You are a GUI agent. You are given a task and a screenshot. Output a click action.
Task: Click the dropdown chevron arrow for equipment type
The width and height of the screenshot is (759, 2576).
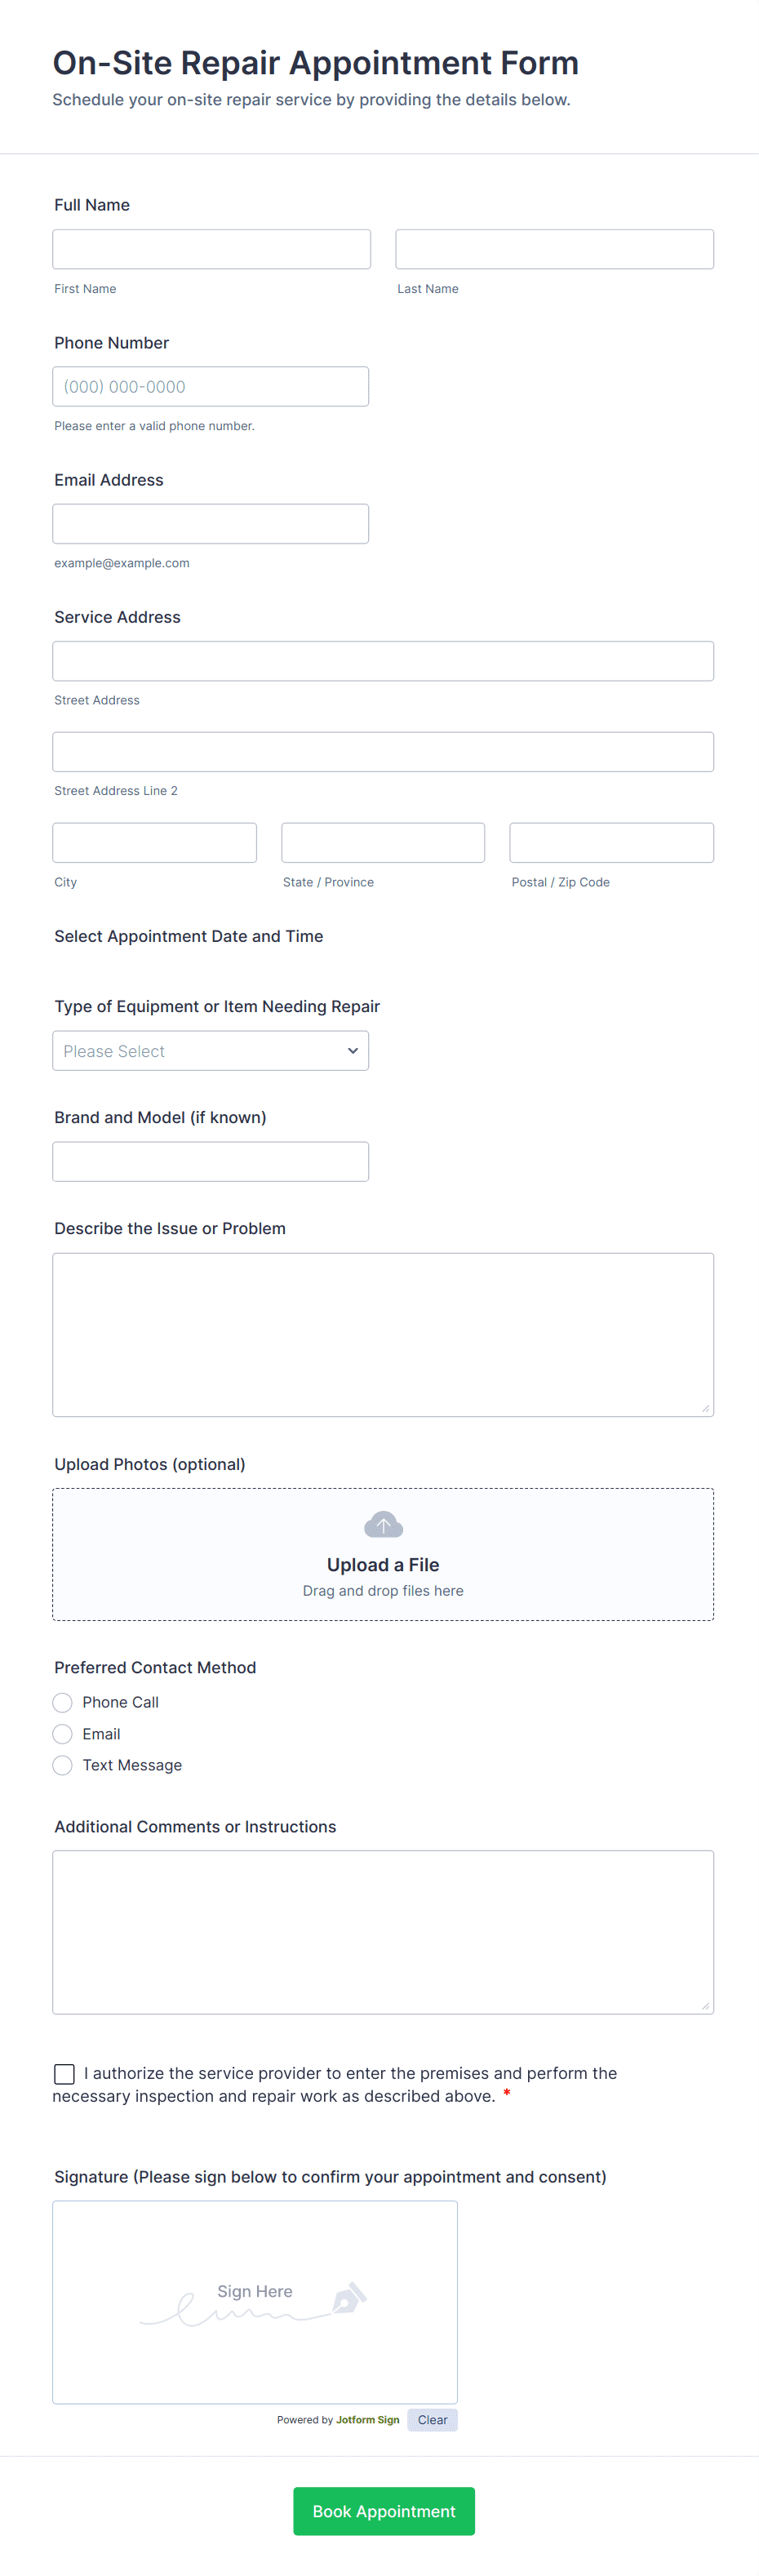[352, 1051]
